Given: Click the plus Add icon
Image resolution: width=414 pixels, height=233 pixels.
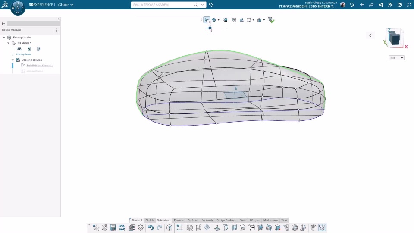Looking at the screenshot, I should pyautogui.click(x=362, y=5).
